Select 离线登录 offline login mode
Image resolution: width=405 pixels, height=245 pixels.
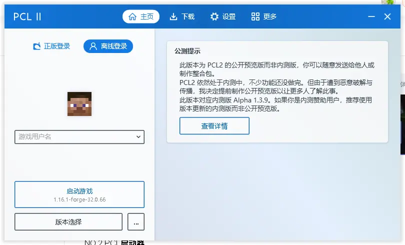108,46
